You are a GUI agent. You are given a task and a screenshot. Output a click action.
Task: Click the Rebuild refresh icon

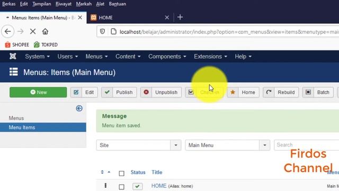pos(269,92)
